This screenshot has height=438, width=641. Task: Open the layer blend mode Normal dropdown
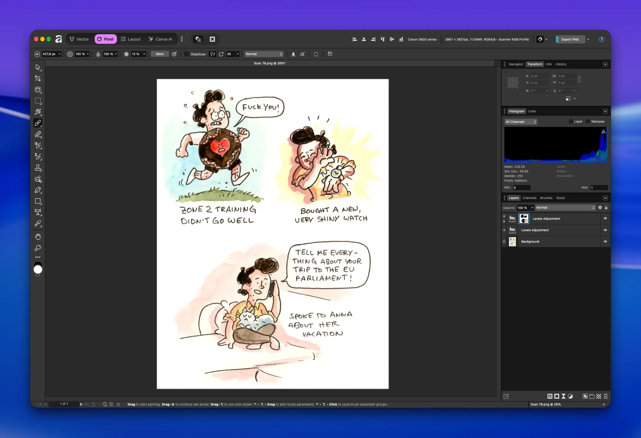click(x=565, y=208)
